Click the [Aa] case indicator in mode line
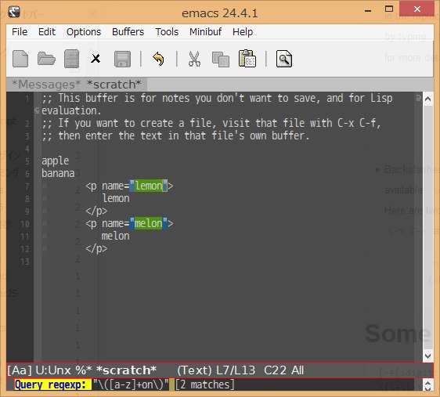 pyautogui.click(x=19, y=370)
